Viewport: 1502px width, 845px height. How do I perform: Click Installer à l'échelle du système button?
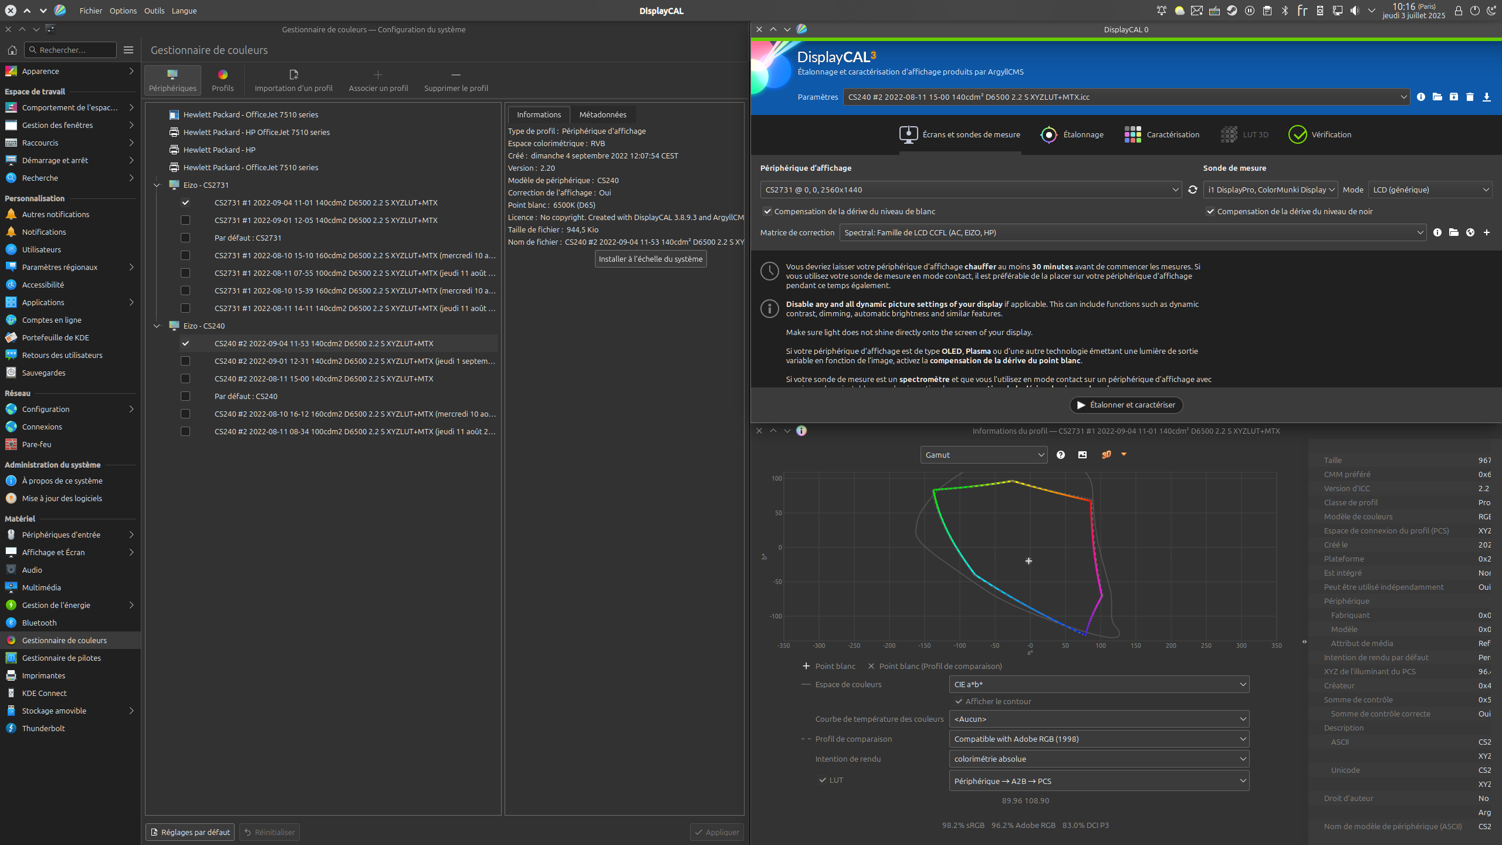(x=651, y=259)
